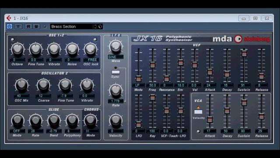280x158 pixels.
Task: Click the VCF Resonance slider handle
Action: pyautogui.click(x=166, y=79)
